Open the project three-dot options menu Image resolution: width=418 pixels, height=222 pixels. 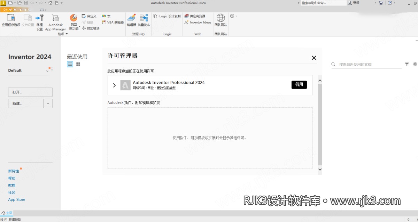click(52, 70)
